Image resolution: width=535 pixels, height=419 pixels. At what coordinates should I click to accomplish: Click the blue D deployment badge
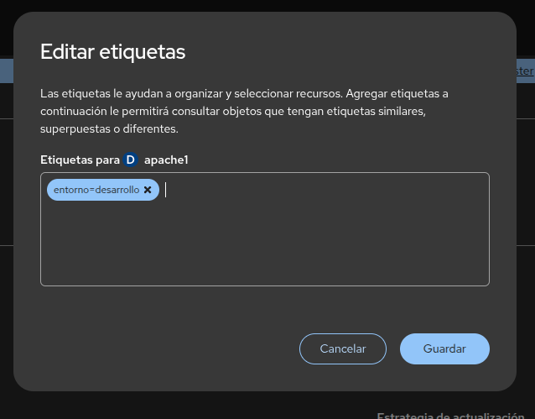point(130,160)
